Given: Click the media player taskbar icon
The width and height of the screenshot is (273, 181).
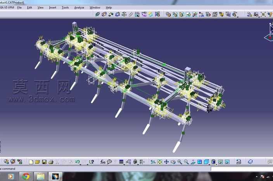Looking at the screenshot, I should click(x=10, y=176).
